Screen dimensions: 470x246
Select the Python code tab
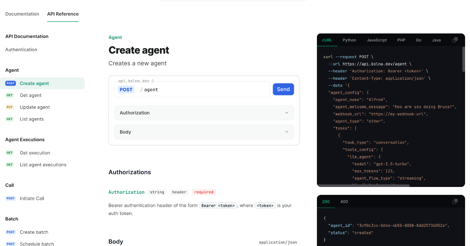(x=349, y=40)
